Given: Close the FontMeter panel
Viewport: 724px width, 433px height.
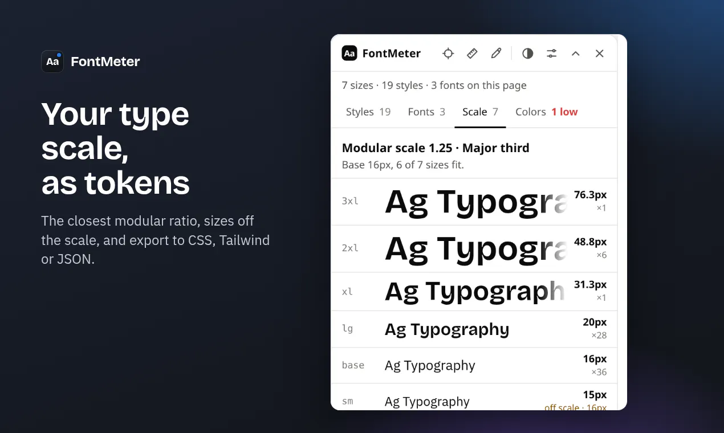Looking at the screenshot, I should pyautogui.click(x=600, y=54).
